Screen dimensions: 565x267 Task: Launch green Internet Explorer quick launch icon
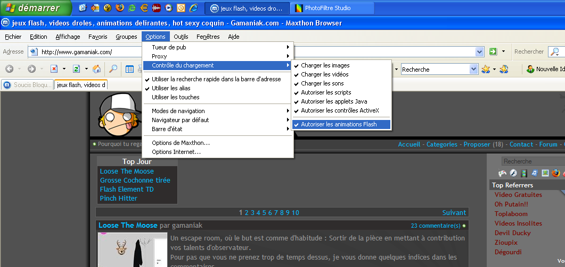pyautogui.click(x=132, y=7)
